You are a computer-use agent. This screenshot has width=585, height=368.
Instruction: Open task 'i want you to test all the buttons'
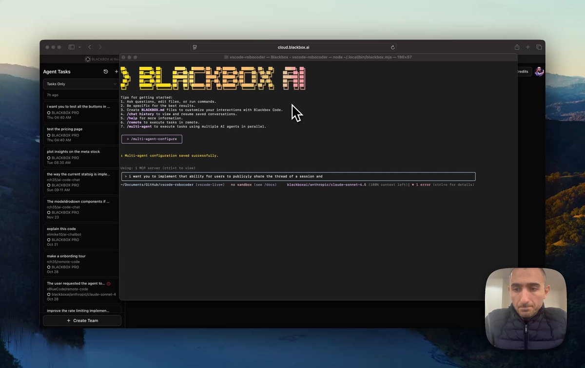tap(81, 111)
